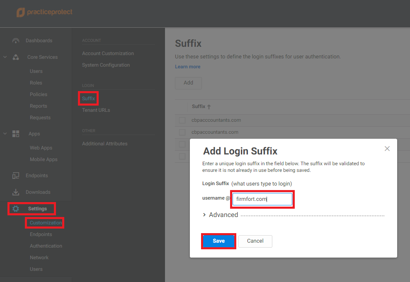410x282 pixels.
Task: Sort by Suffix column arrow
Action: [x=209, y=106]
